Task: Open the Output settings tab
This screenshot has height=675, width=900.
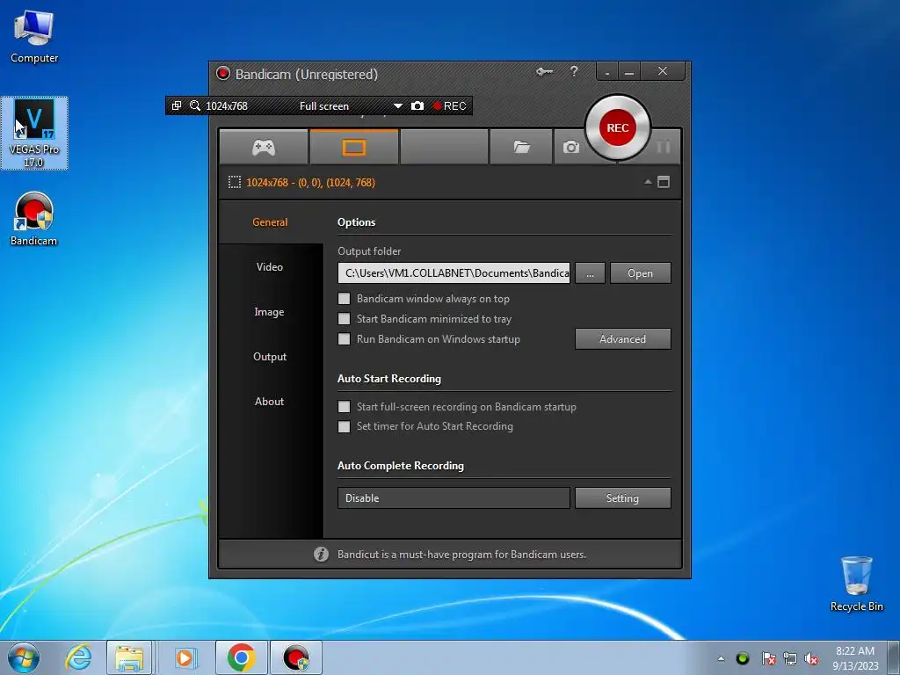Action: pyautogui.click(x=270, y=357)
